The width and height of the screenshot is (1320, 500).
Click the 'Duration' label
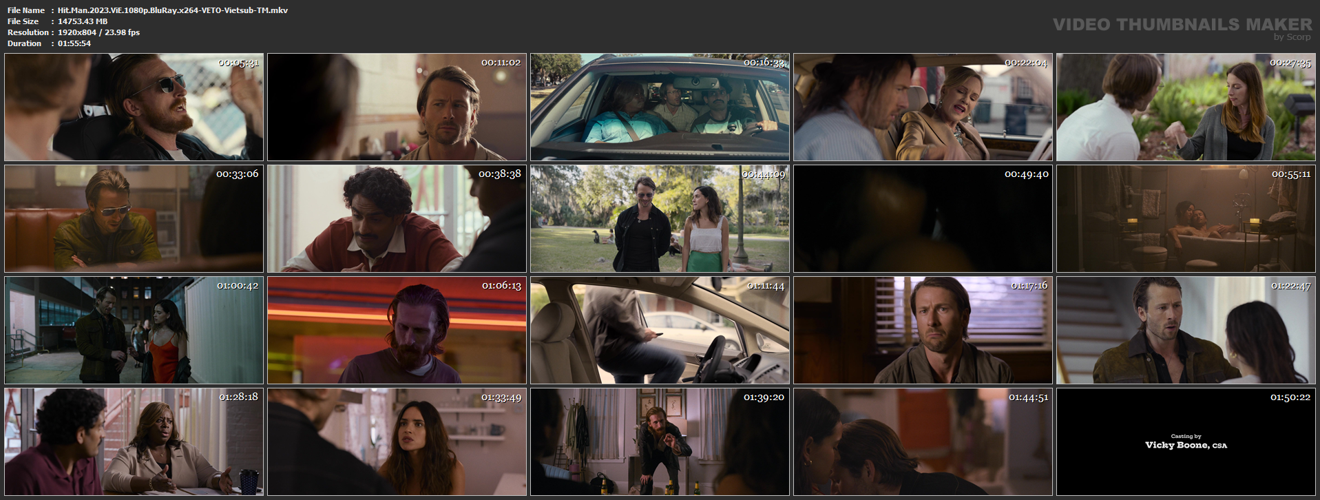tap(25, 43)
